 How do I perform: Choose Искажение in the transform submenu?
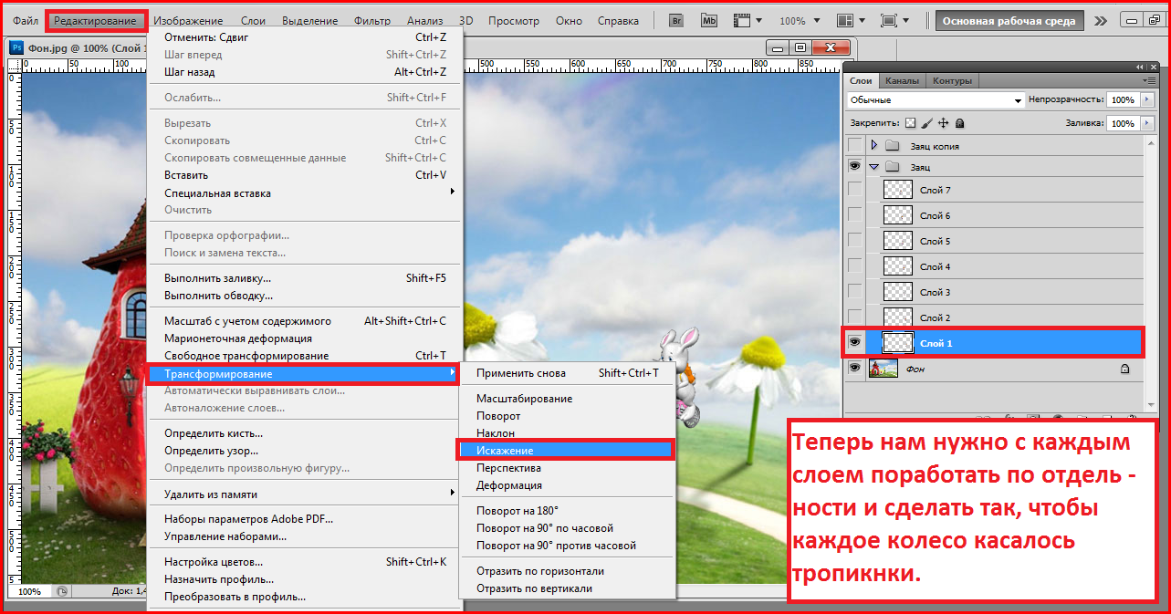(565, 450)
